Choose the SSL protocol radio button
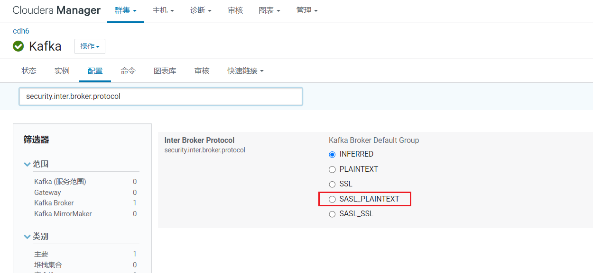 pos(332,184)
